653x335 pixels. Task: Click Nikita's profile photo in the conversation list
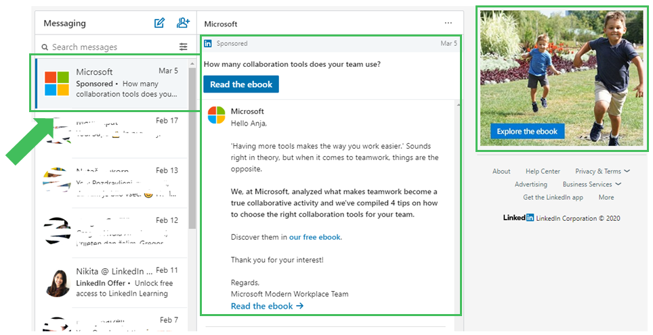(57, 283)
